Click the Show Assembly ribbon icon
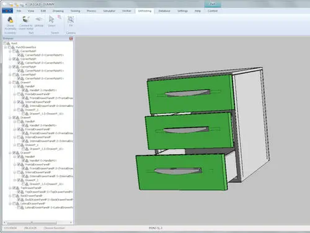This screenshot has width=310, height=233. coord(10,20)
